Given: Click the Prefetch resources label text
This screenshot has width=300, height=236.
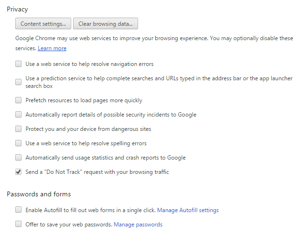Looking at the screenshot, I should coord(84,100).
